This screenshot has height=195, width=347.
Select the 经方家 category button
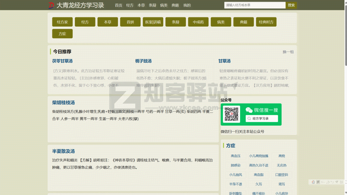click(x=62, y=22)
